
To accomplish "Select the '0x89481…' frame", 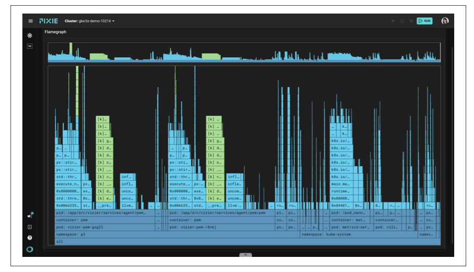I will (x=342, y=206).
